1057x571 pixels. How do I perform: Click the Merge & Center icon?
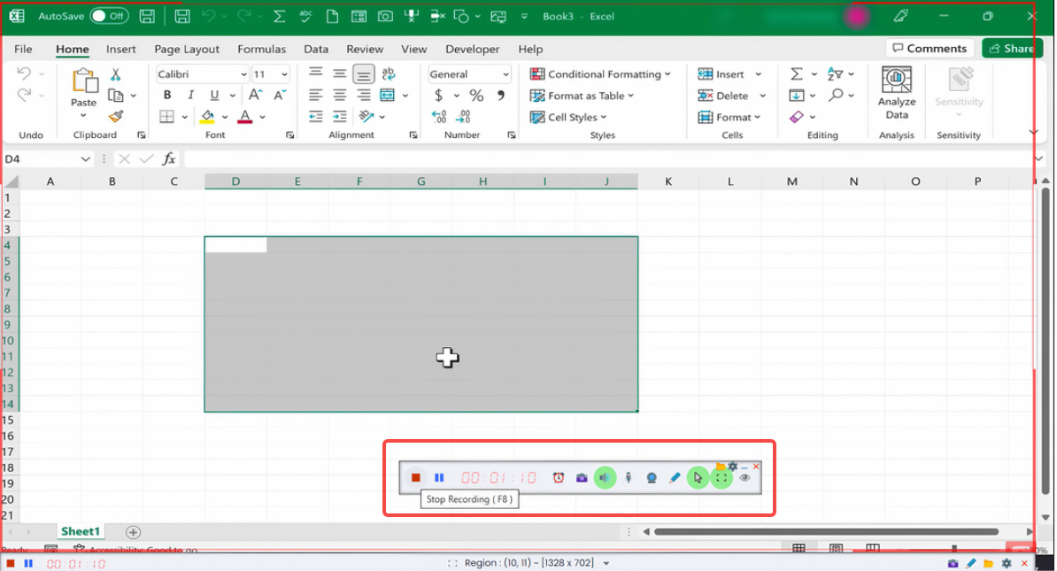(x=387, y=96)
